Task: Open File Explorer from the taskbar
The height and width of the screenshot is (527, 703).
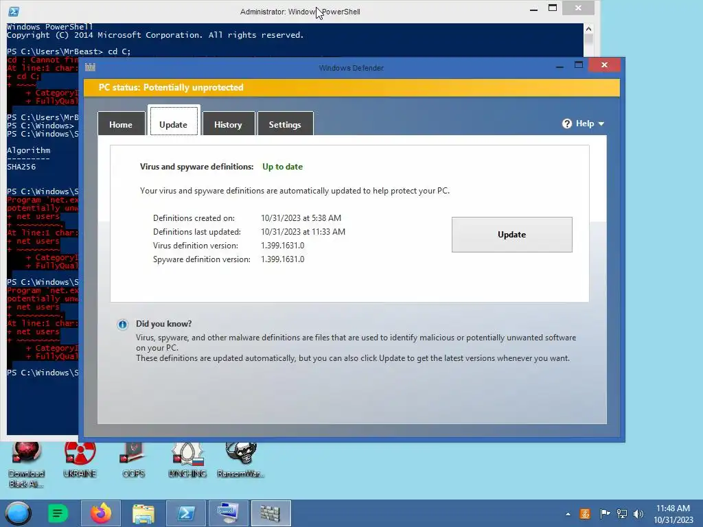Action: pyautogui.click(x=143, y=513)
